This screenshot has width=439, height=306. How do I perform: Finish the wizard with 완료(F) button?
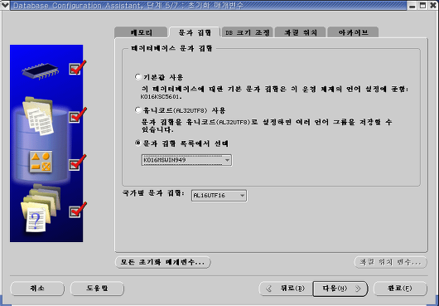(400, 289)
